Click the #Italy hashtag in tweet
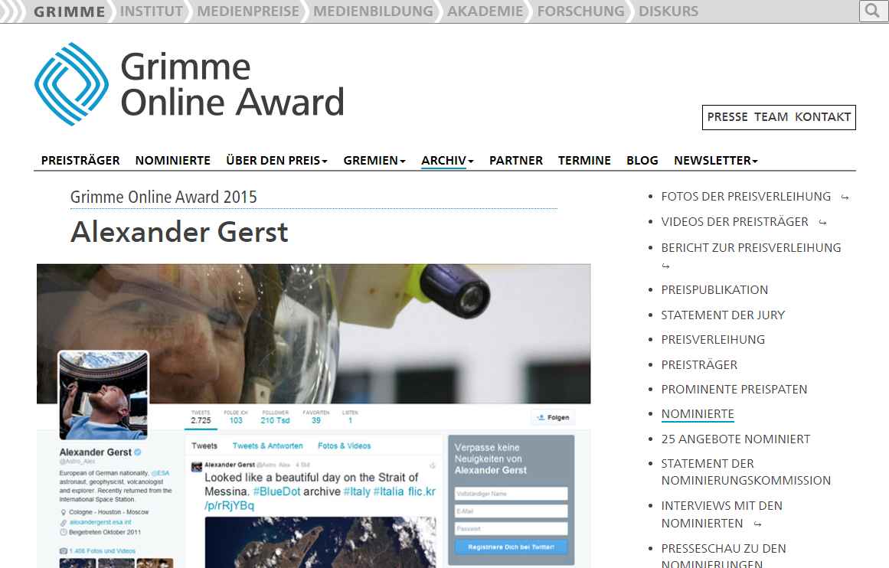This screenshot has width=889, height=568. pos(357,491)
